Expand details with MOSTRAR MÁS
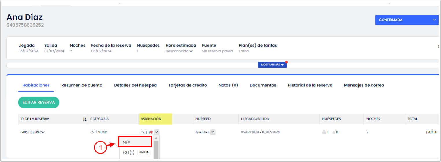This screenshot has width=441, height=162. point(272,65)
